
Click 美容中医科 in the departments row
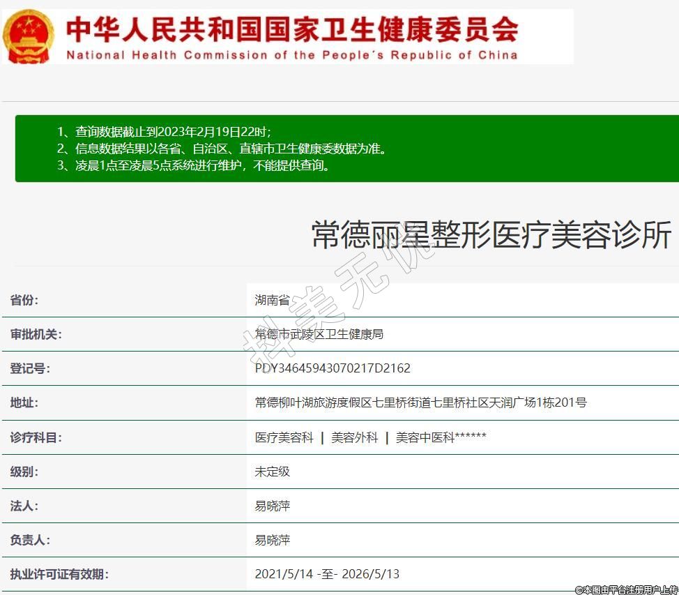click(x=425, y=437)
